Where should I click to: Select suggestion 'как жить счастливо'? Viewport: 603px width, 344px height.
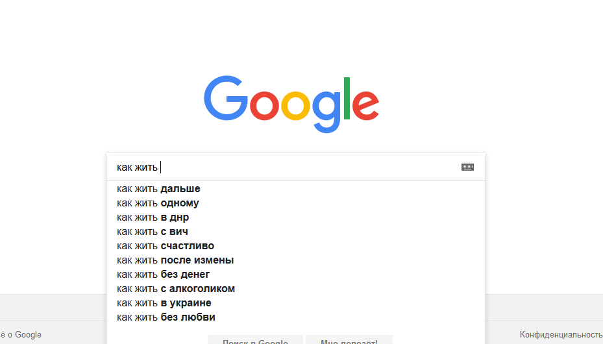(296, 245)
